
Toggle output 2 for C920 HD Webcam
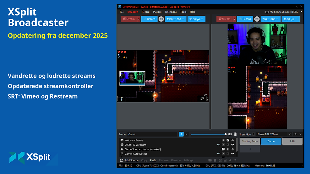point(228,145)
